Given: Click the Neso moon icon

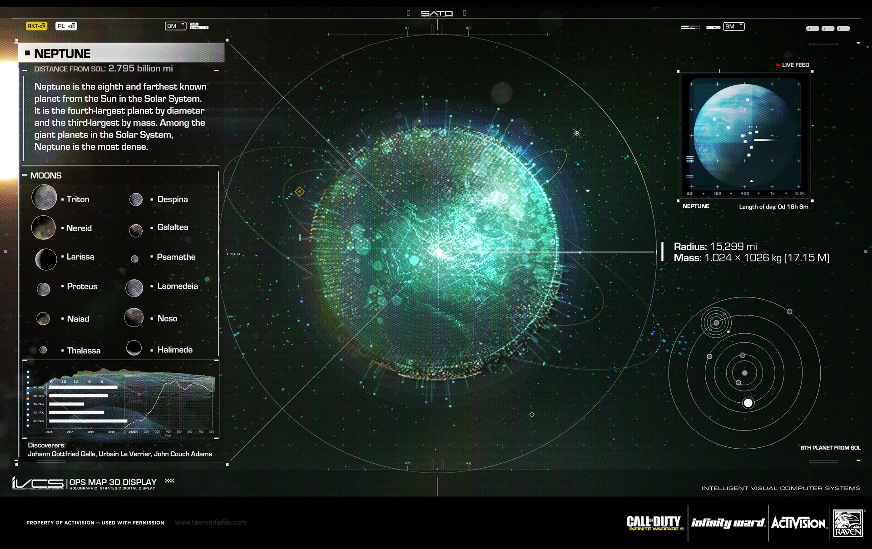Looking at the screenshot, I should 134,318.
